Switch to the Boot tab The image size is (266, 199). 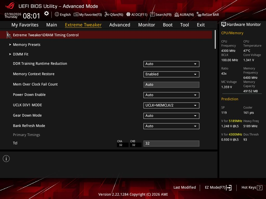pyautogui.click(x=168, y=25)
